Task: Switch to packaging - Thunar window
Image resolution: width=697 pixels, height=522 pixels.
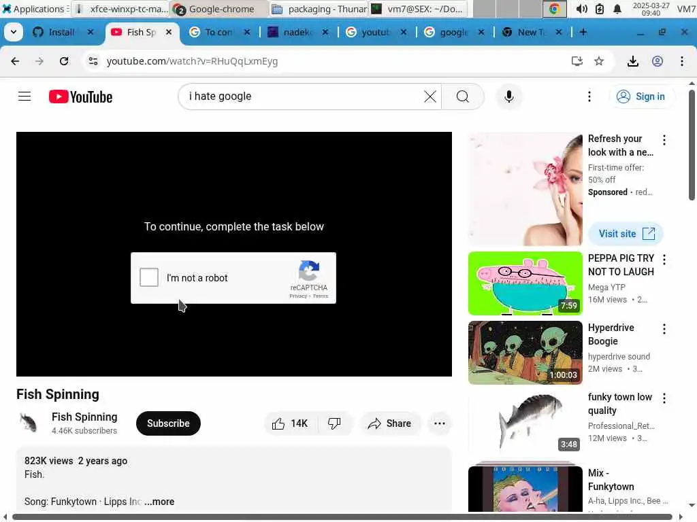Action: (x=319, y=9)
